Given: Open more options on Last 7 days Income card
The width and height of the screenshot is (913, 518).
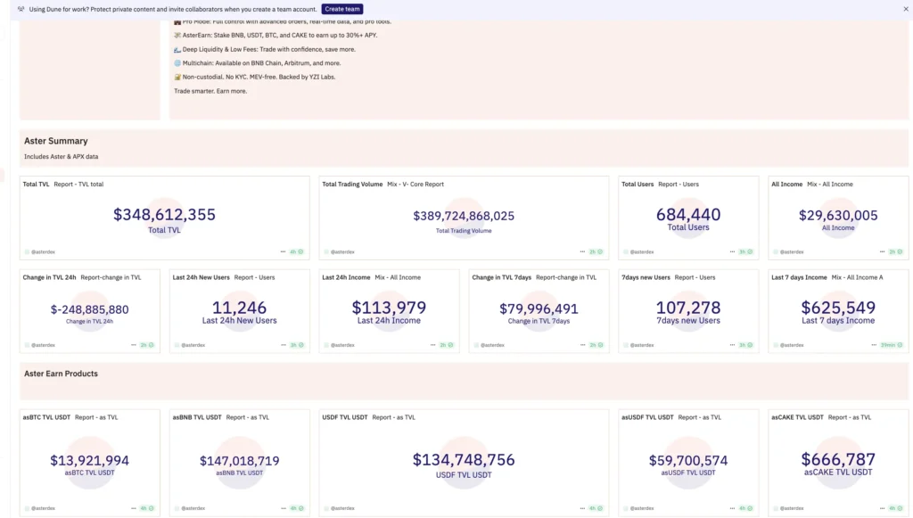Looking at the screenshot, I should coord(874,345).
